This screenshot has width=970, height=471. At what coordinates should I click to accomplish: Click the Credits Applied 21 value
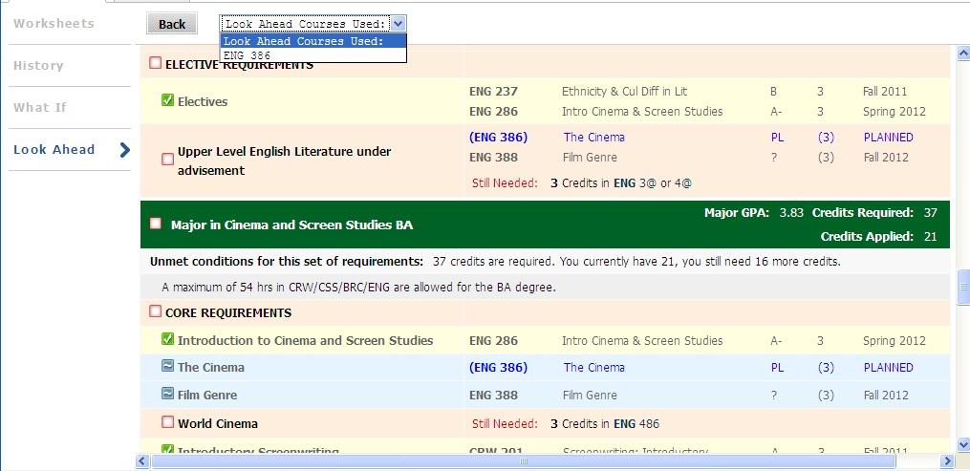(931, 237)
